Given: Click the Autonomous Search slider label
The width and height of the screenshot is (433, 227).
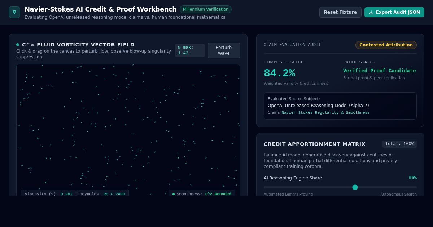Looking at the screenshot, I should click(x=398, y=194).
